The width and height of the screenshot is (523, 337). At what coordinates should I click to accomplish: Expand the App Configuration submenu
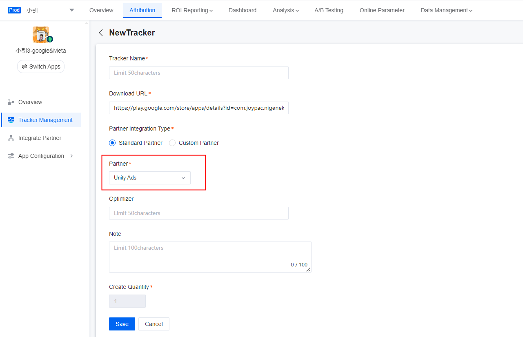(71, 156)
